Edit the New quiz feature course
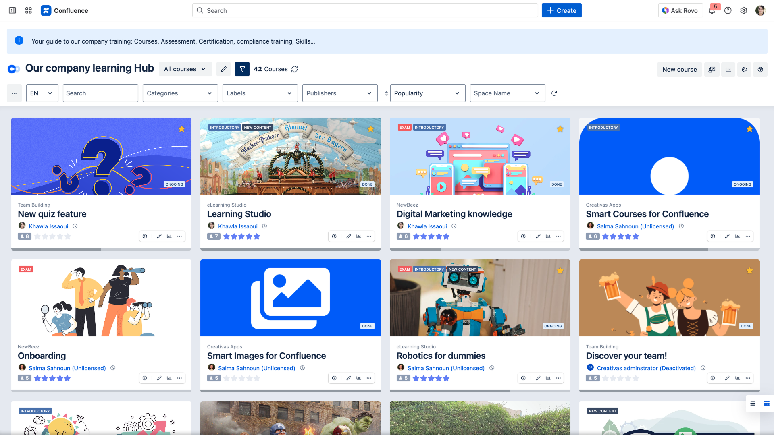This screenshot has width=774, height=435. coord(159,236)
